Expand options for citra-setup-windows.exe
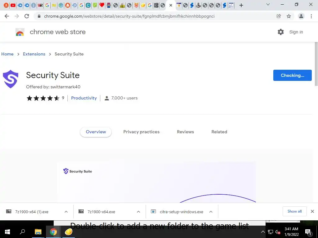The width and height of the screenshot is (318, 238). point(211,212)
